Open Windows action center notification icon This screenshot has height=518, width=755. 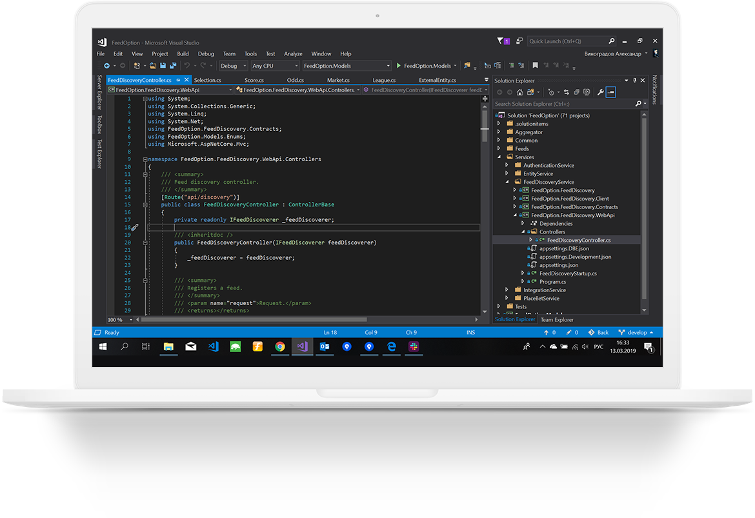(649, 347)
